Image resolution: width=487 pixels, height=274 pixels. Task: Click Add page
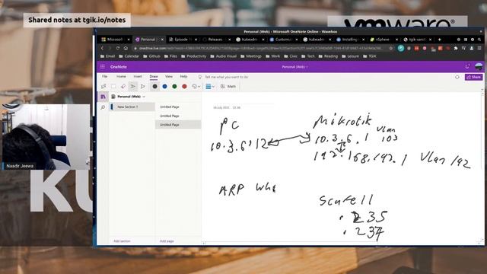(x=167, y=241)
